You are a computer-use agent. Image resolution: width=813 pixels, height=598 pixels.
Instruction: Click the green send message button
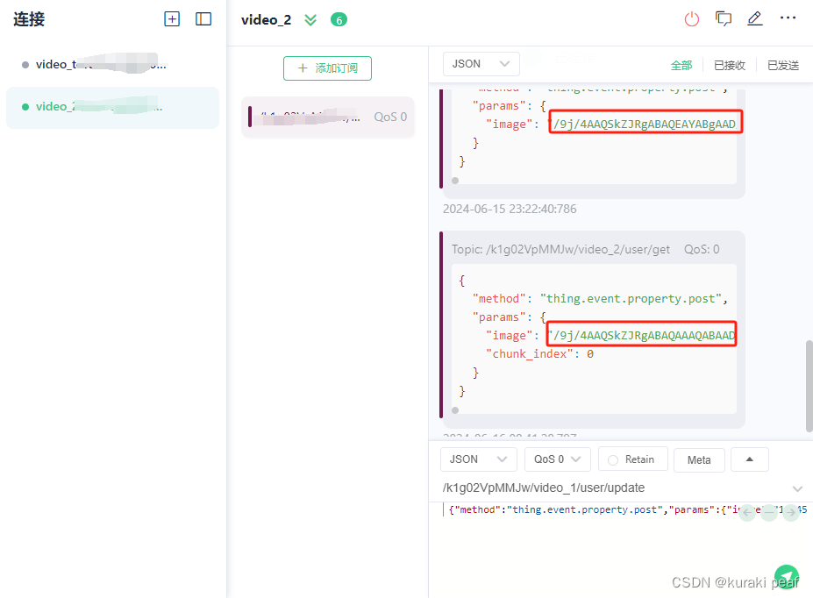tap(787, 577)
